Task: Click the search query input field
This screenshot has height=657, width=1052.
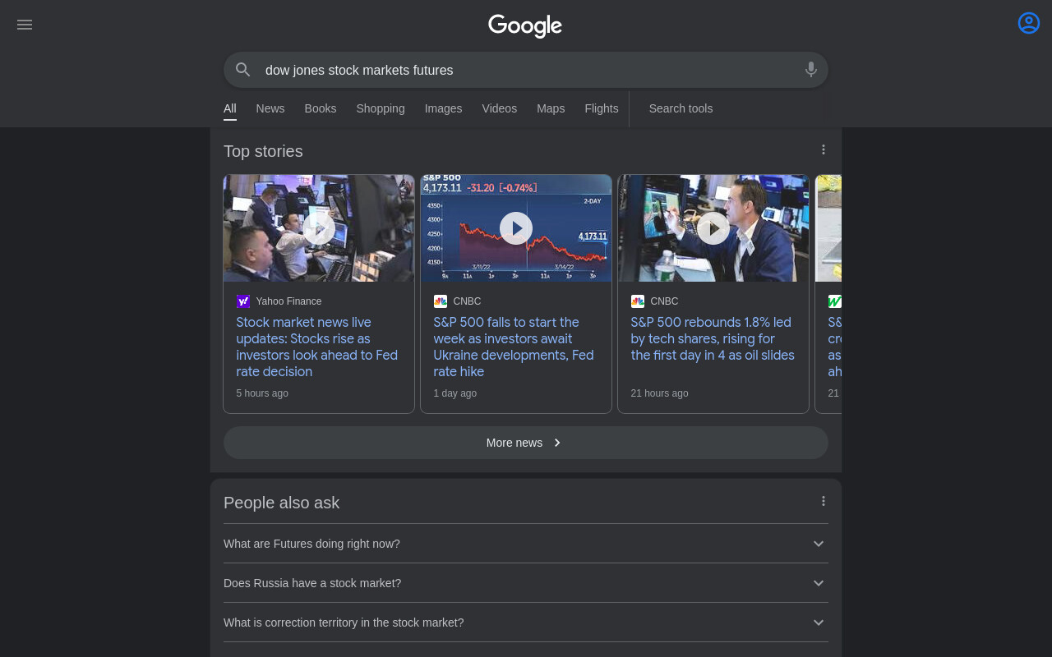Action: coord(526,70)
